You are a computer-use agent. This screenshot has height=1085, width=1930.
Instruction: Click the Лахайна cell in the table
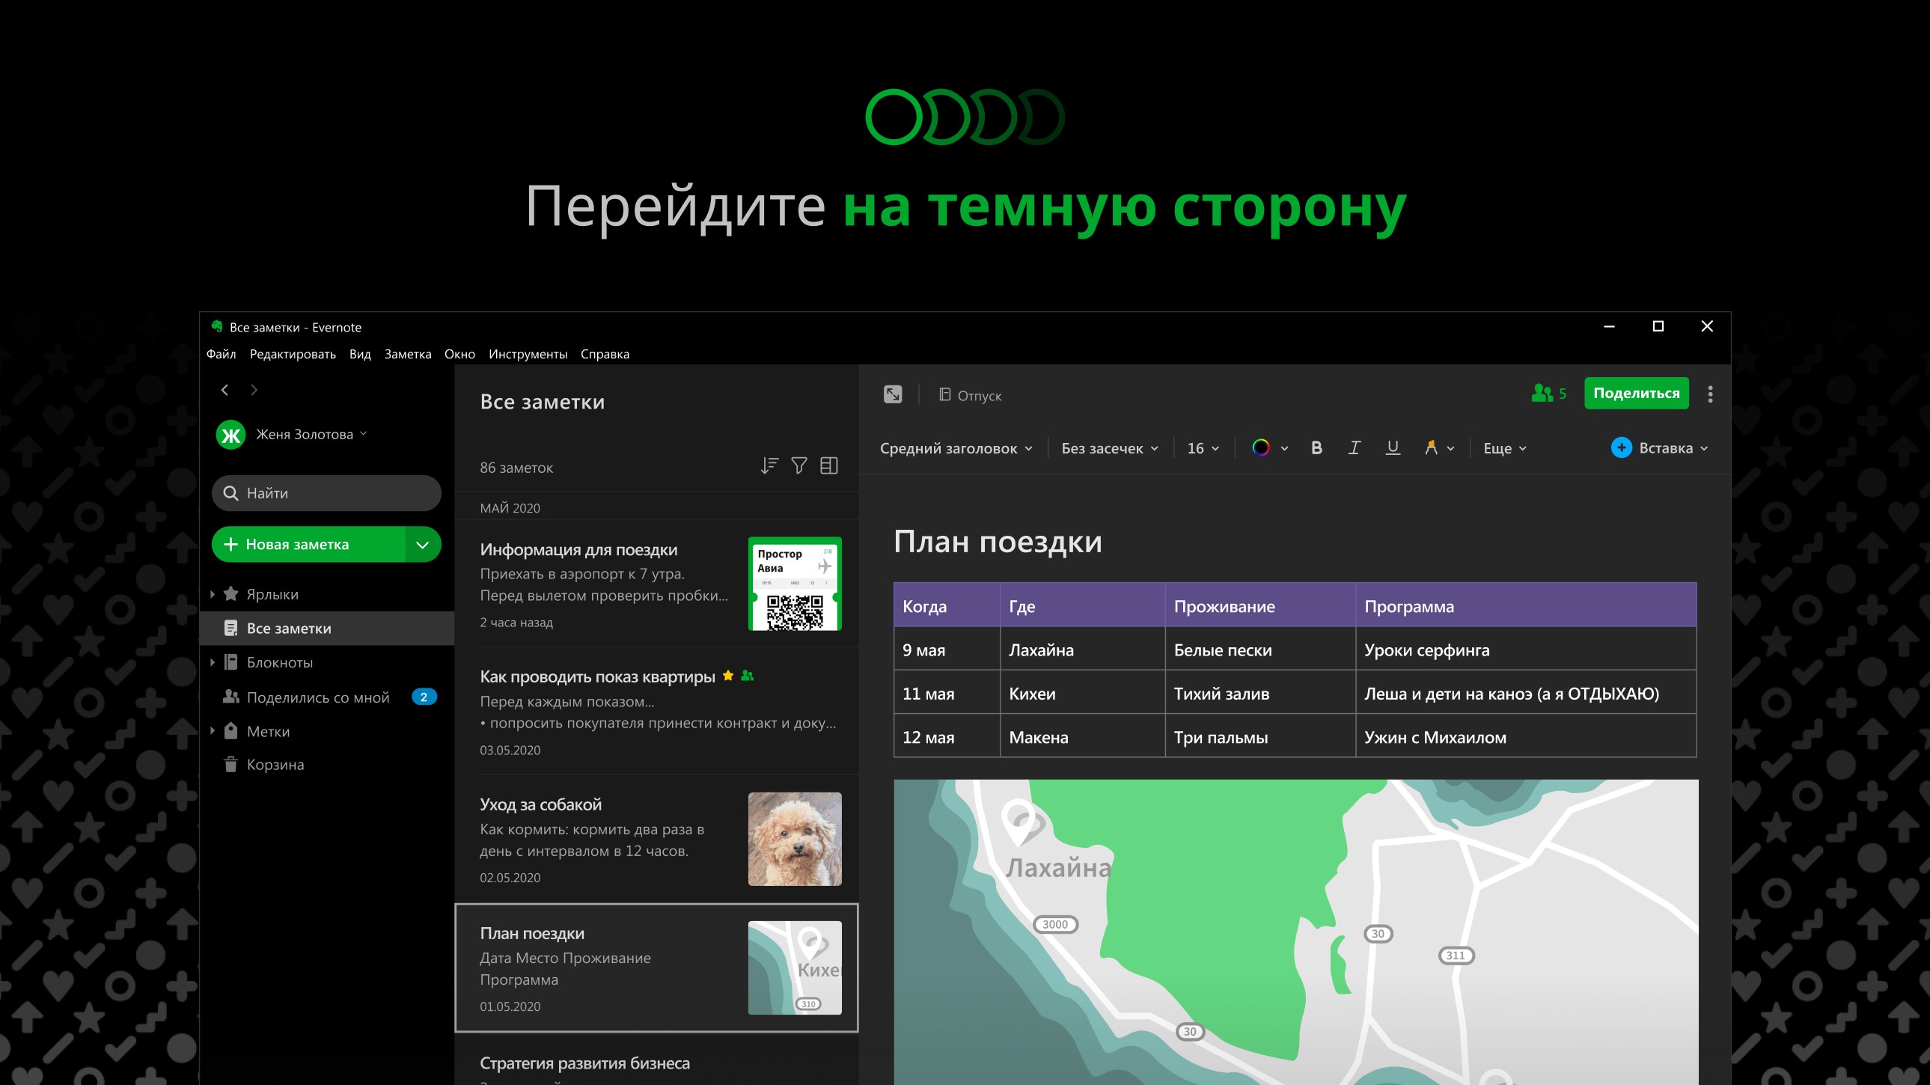coord(1083,650)
